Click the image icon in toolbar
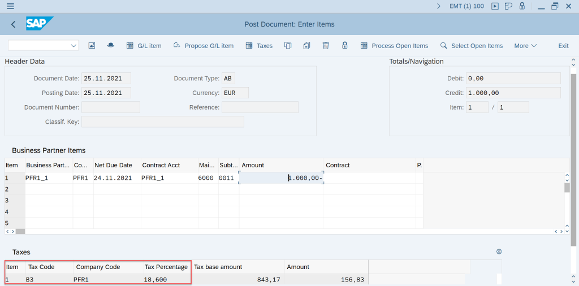 pos(92,45)
